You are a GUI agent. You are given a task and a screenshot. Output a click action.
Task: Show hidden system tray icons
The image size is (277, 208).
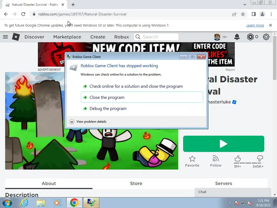click(230, 203)
